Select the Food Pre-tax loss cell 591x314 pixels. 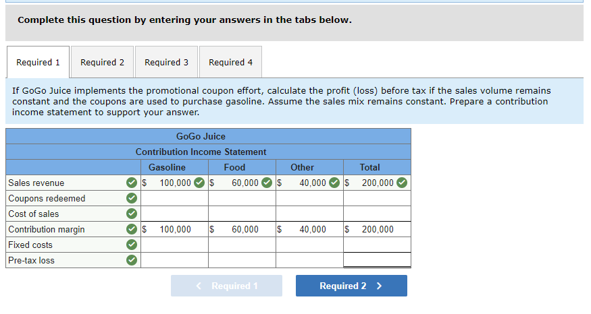coord(242,260)
